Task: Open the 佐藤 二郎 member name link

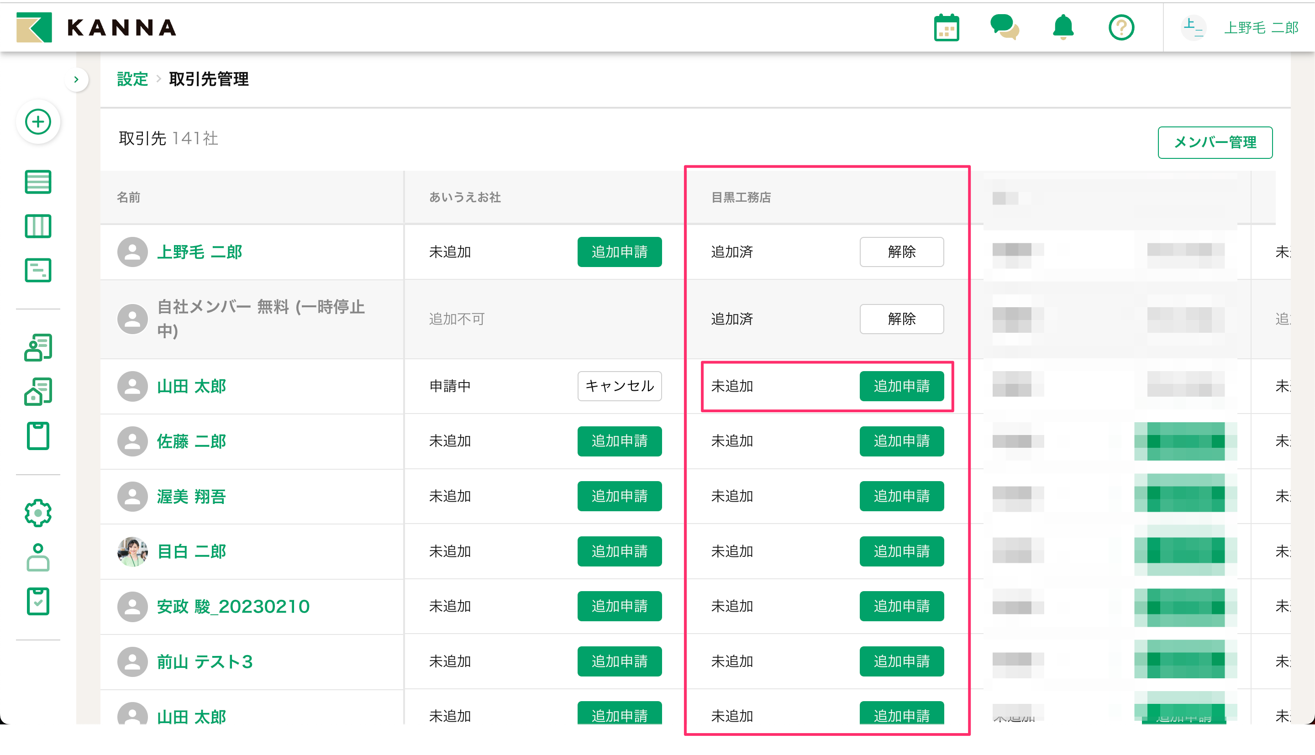Action: pyautogui.click(x=191, y=441)
